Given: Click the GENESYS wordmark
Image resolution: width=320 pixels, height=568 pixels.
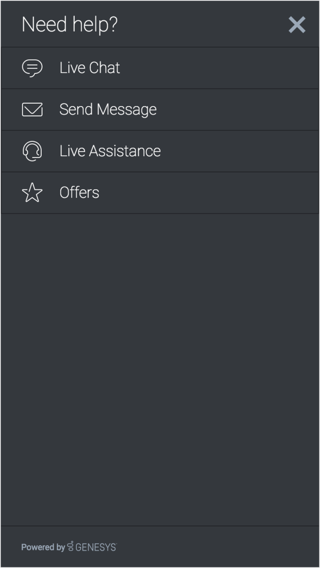Looking at the screenshot, I should (96, 547).
